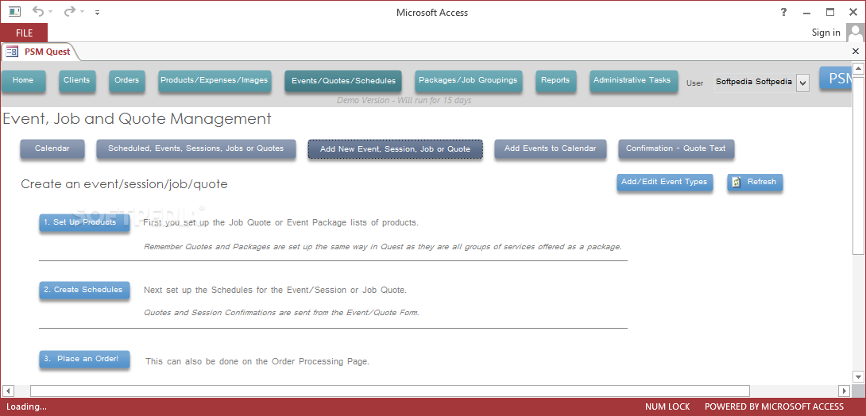Close the Microsoft Access window
Screen dimensions: 866x416
point(853,12)
